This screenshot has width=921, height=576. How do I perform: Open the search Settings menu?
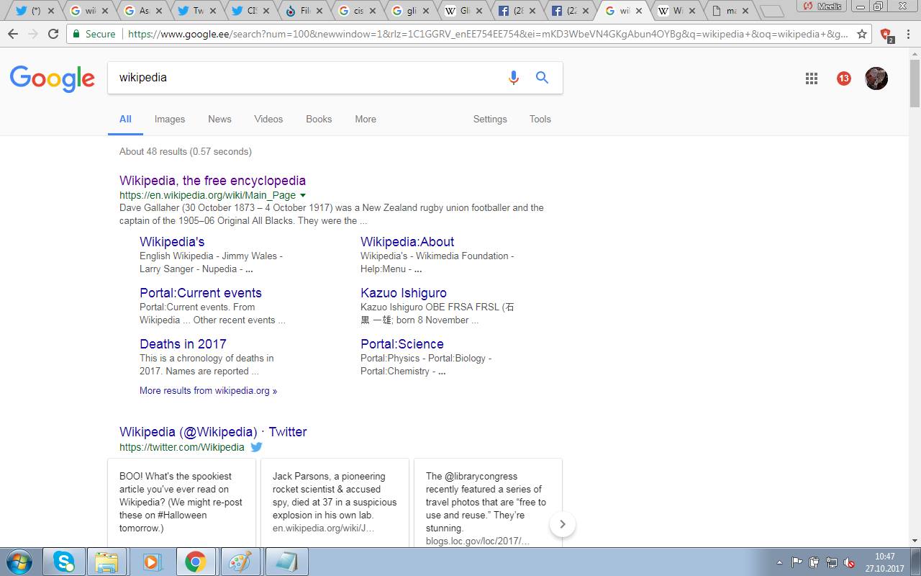coord(490,120)
